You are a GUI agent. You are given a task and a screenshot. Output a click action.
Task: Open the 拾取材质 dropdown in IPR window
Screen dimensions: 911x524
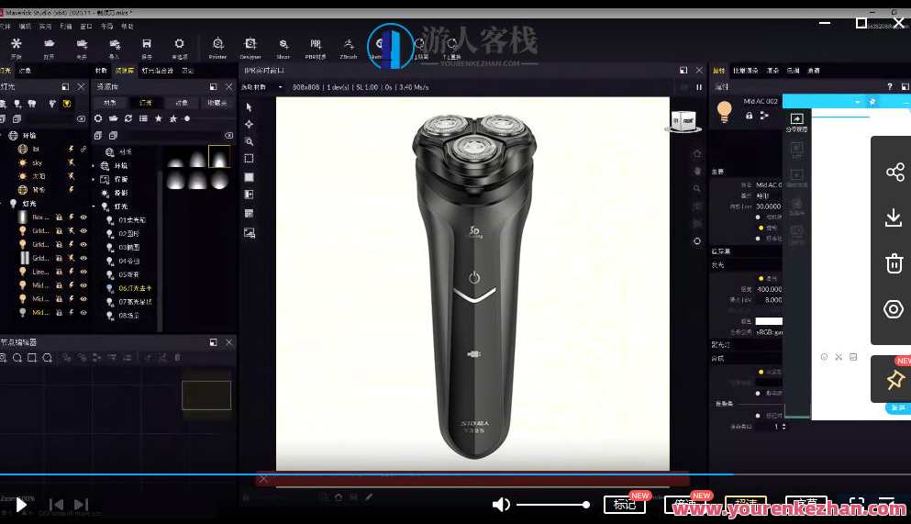pyautogui.click(x=261, y=87)
